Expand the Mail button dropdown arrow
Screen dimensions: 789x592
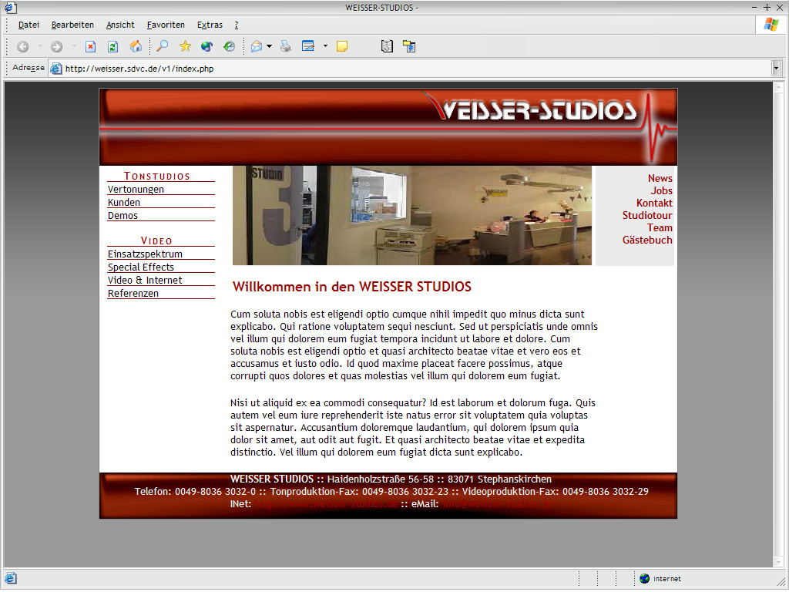point(270,46)
